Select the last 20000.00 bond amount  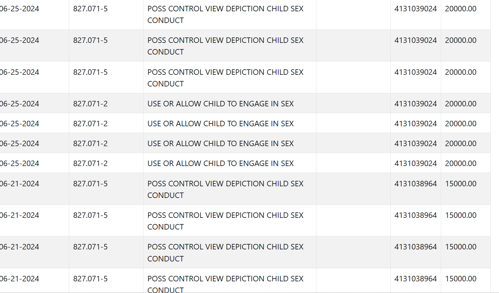click(x=461, y=163)
